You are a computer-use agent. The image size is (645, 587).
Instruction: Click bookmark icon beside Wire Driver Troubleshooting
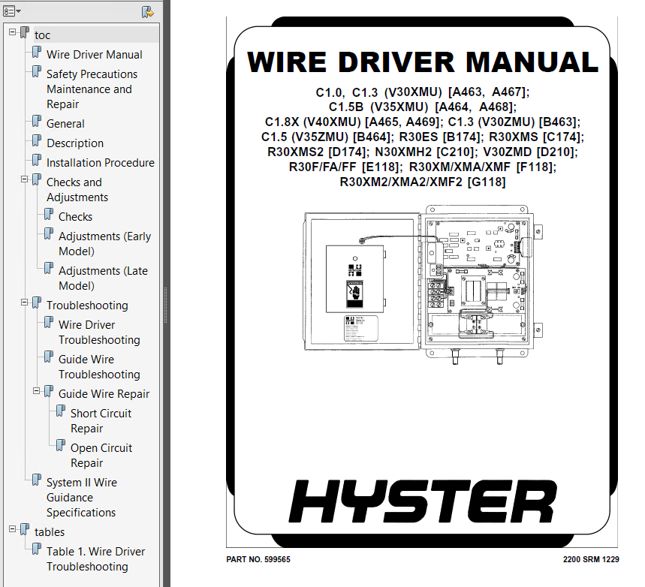(x=49, y=323)
